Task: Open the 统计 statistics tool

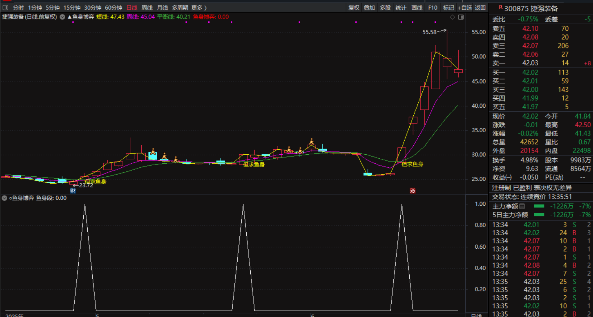Action: 401,8
